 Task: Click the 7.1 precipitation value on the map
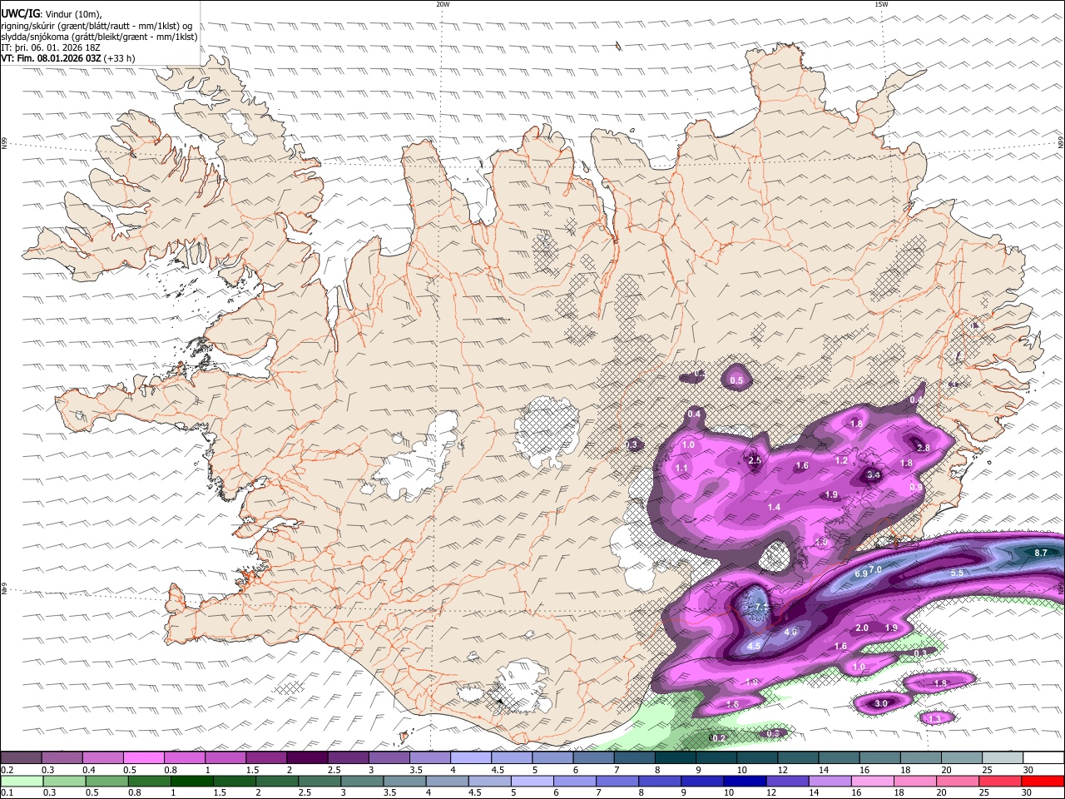pyautogui.click(x=761, y=608)
